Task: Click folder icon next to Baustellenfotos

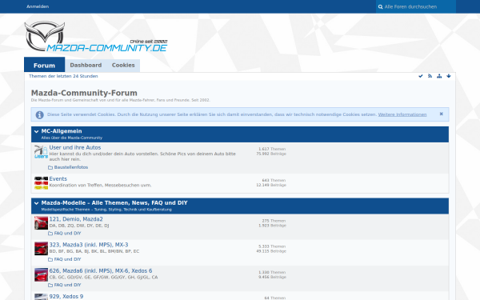Action: (x=50, y=167)
